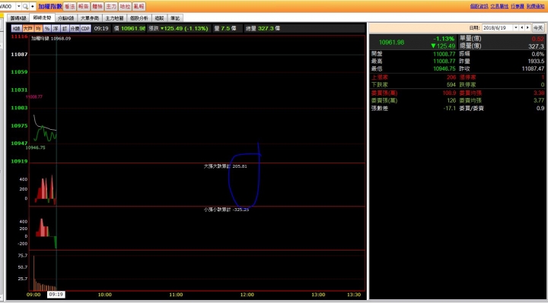Open the symbol code dropdown arrow
Screen dimensions: 548x303
pos(18,6)
